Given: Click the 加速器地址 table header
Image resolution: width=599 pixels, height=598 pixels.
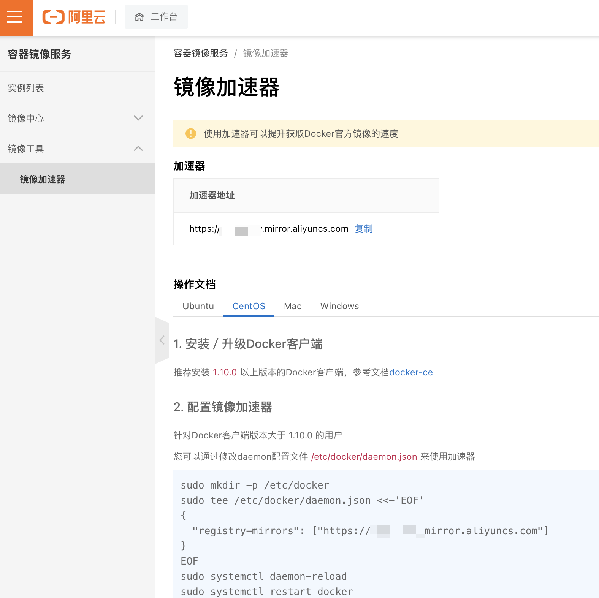Looking at the screenshot, I should [212, 195].
